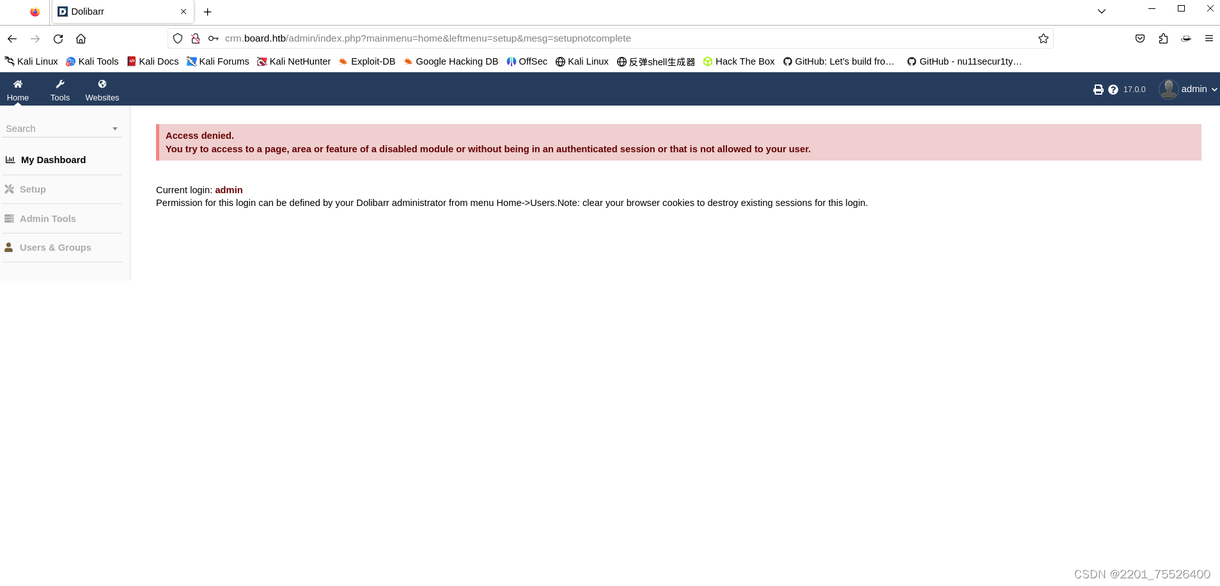Close the Dolibarr tab
This screenshot has height=586, width=1220.
[184, 12]
